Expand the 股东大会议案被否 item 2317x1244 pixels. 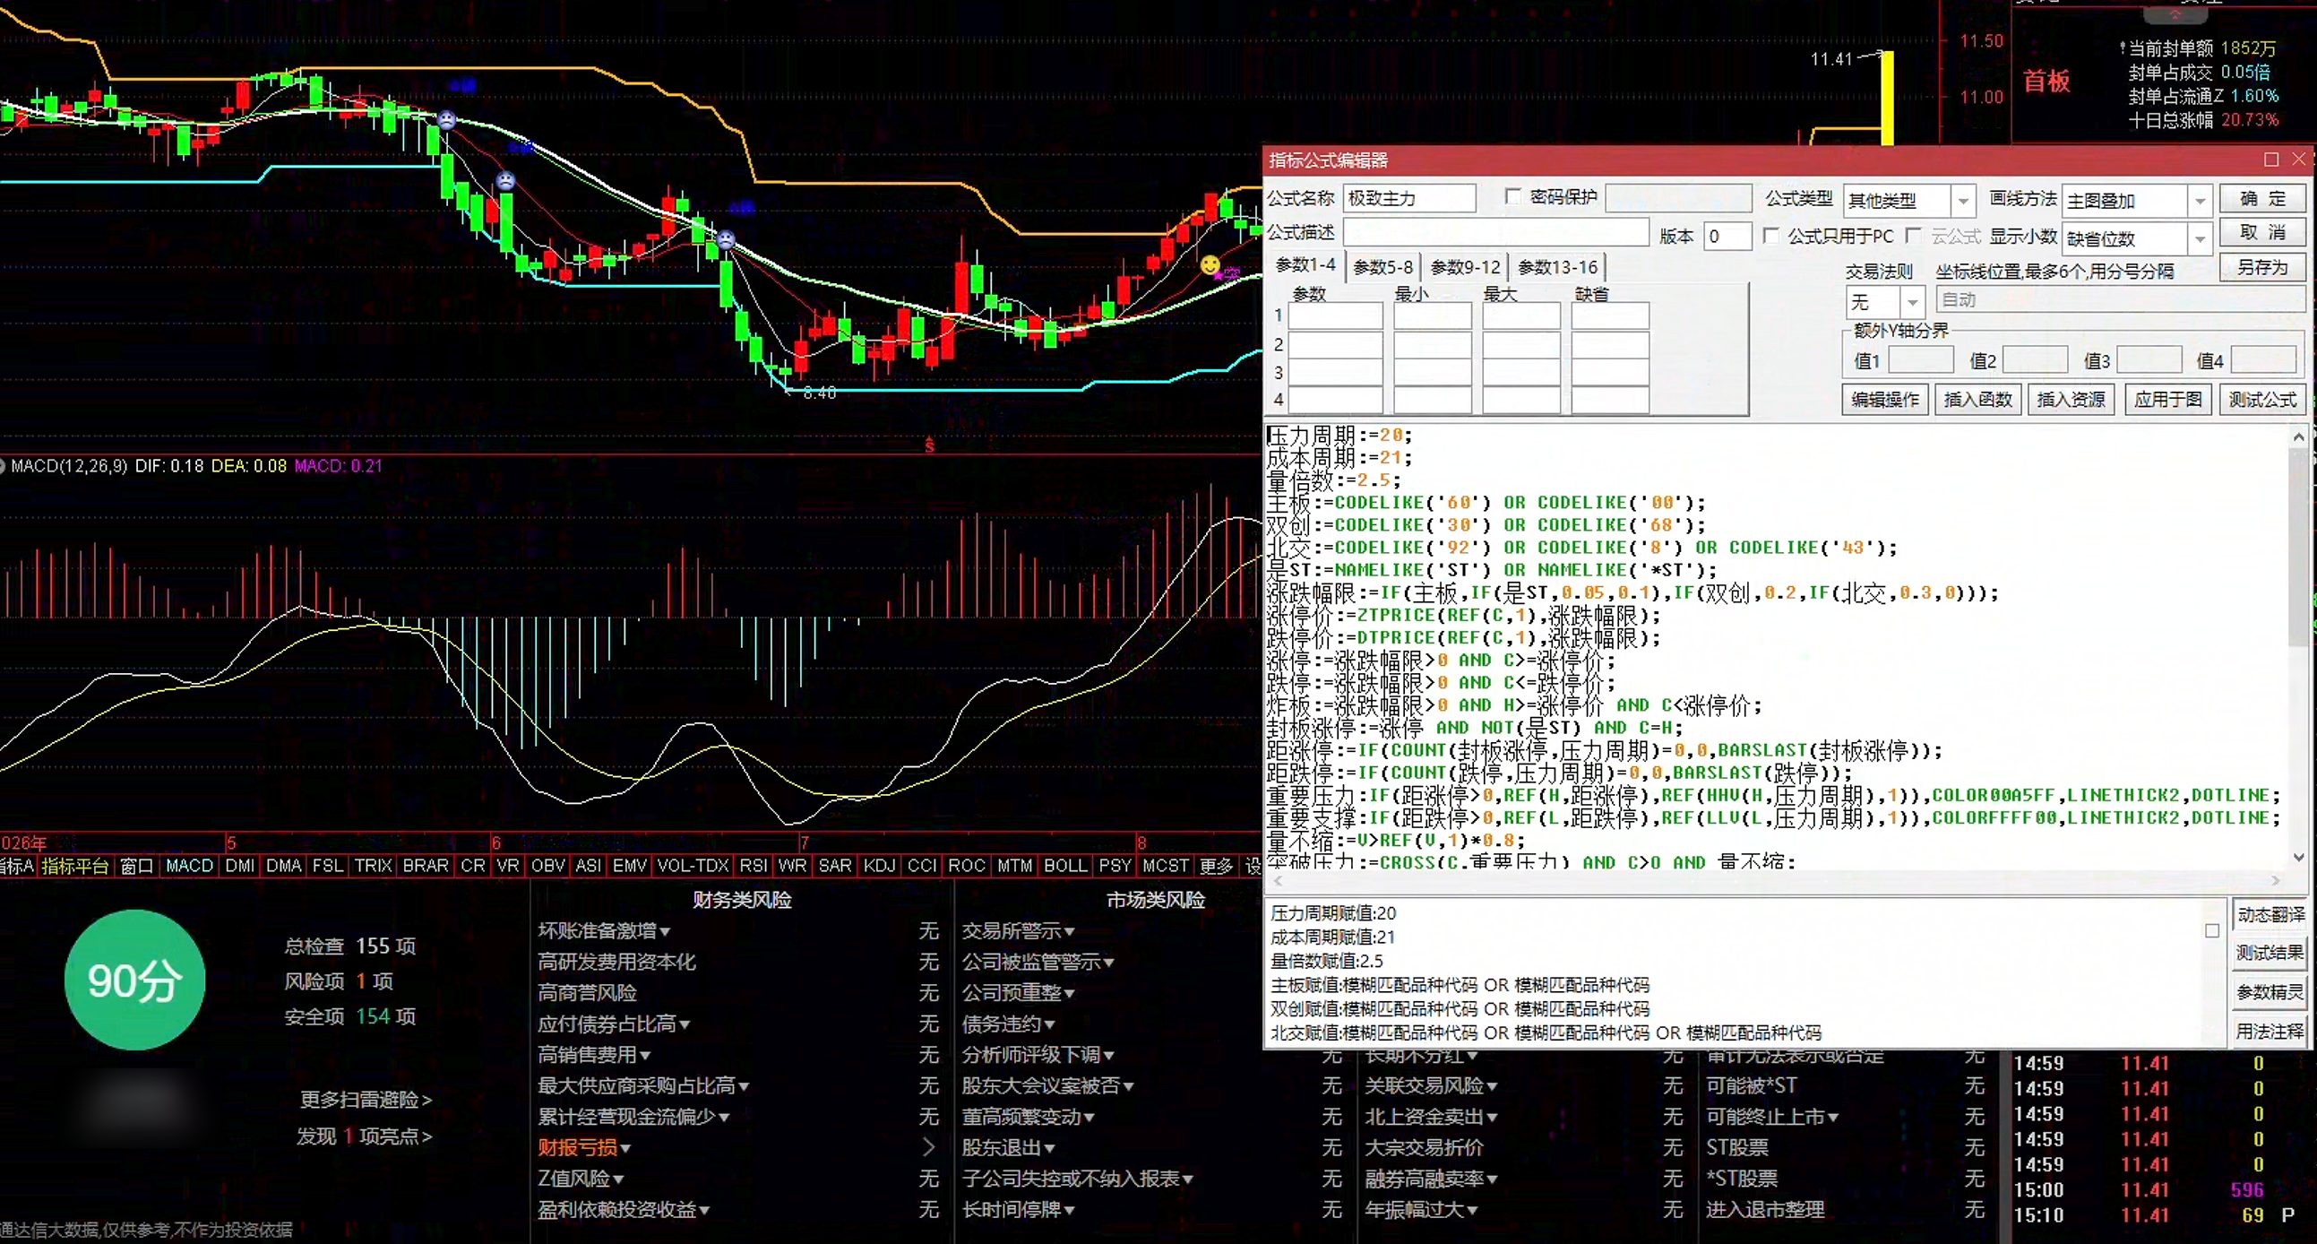pyautogui.click(x=1128, y=1086)
